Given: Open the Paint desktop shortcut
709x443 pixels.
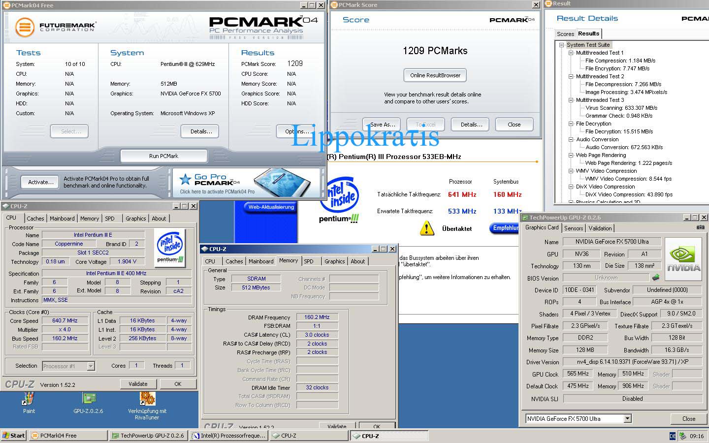Looking at the screenshot, I should click(x=29, y=399).
